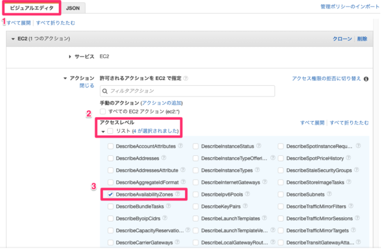Check すべての EC2 アクション (ec2:*) checkbox
Viewport: 381px width, 250px height.
[x=103, y=111]
